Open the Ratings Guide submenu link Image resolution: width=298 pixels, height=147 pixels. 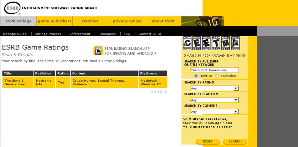[15, 34]
